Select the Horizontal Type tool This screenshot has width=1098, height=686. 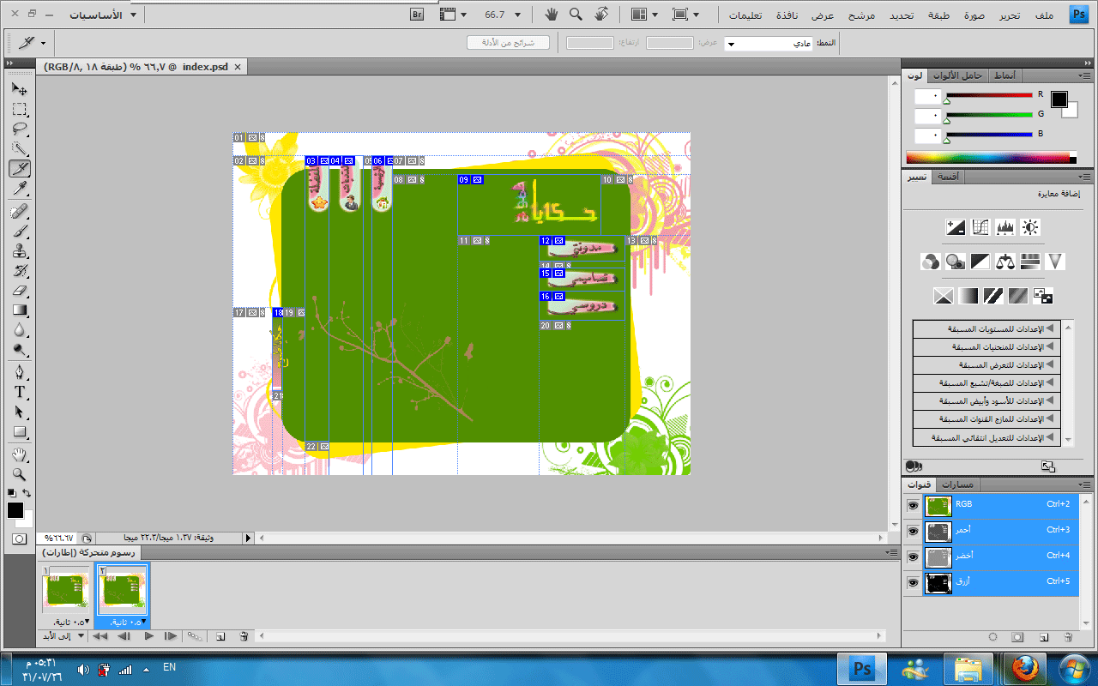pyautogui.click(x=20, y=392)
